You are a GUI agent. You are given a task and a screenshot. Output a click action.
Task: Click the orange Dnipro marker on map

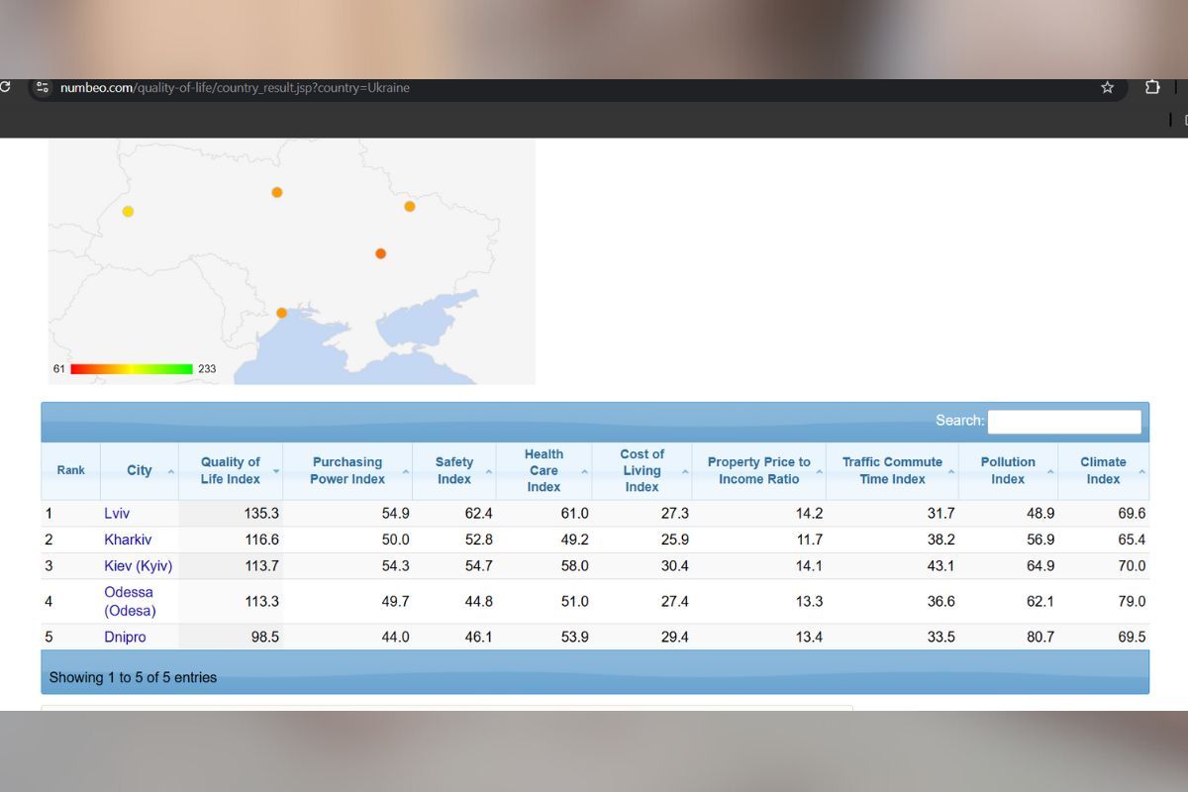pos(380,254)
